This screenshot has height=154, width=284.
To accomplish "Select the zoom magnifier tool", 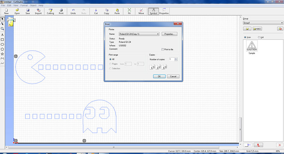I will click(x=2, y=29).
